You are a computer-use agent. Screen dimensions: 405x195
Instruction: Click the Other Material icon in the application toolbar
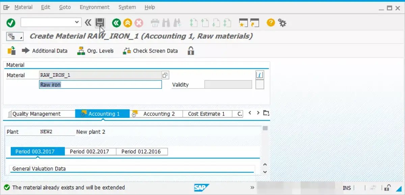(x=11, y=51)
